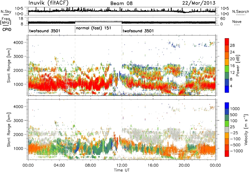Click the -100 value on velocity color bar
Screen dimensions: 249x172
235,139
